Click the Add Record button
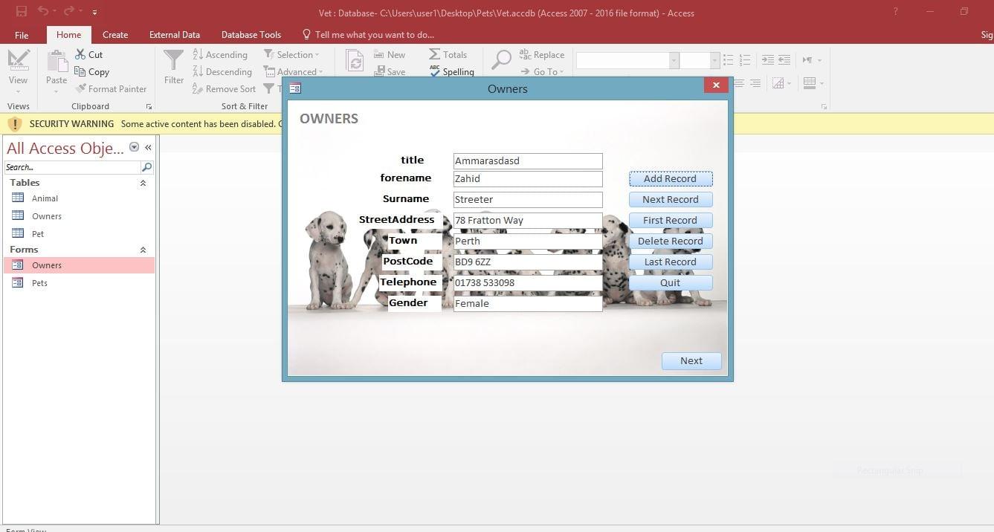Viewport: 994px width, 532px height. [669, 178]
